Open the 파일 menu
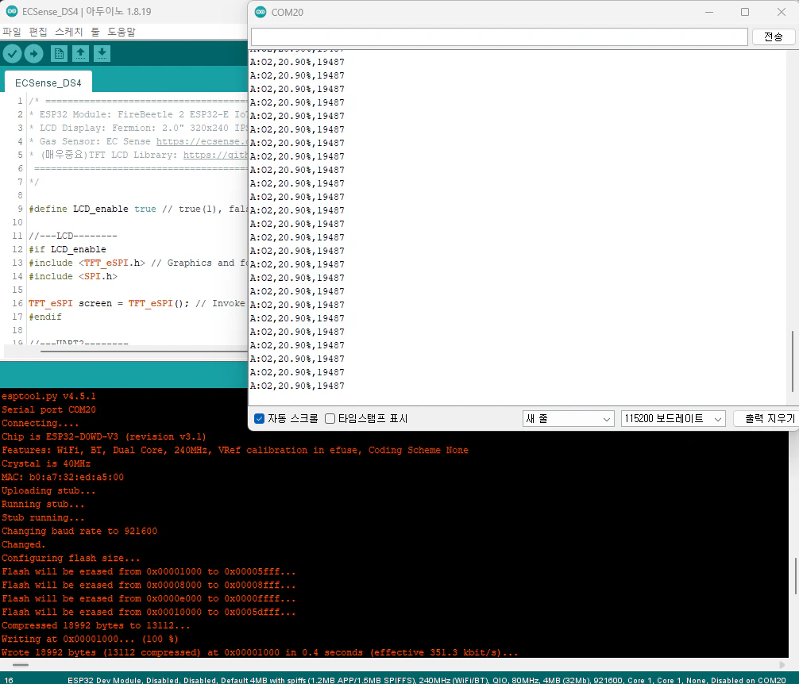This screenshot has width=799, height=684. (12, 32)
